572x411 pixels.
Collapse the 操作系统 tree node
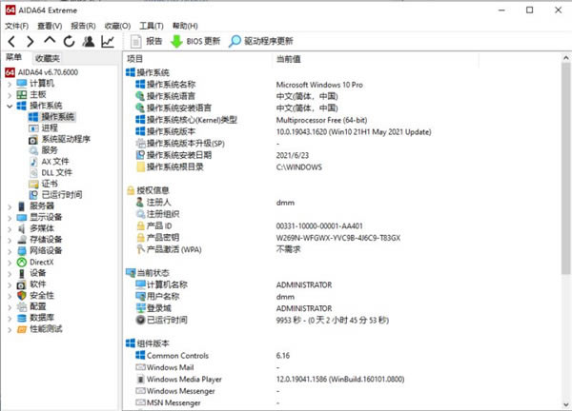click(x=9, y=106)
